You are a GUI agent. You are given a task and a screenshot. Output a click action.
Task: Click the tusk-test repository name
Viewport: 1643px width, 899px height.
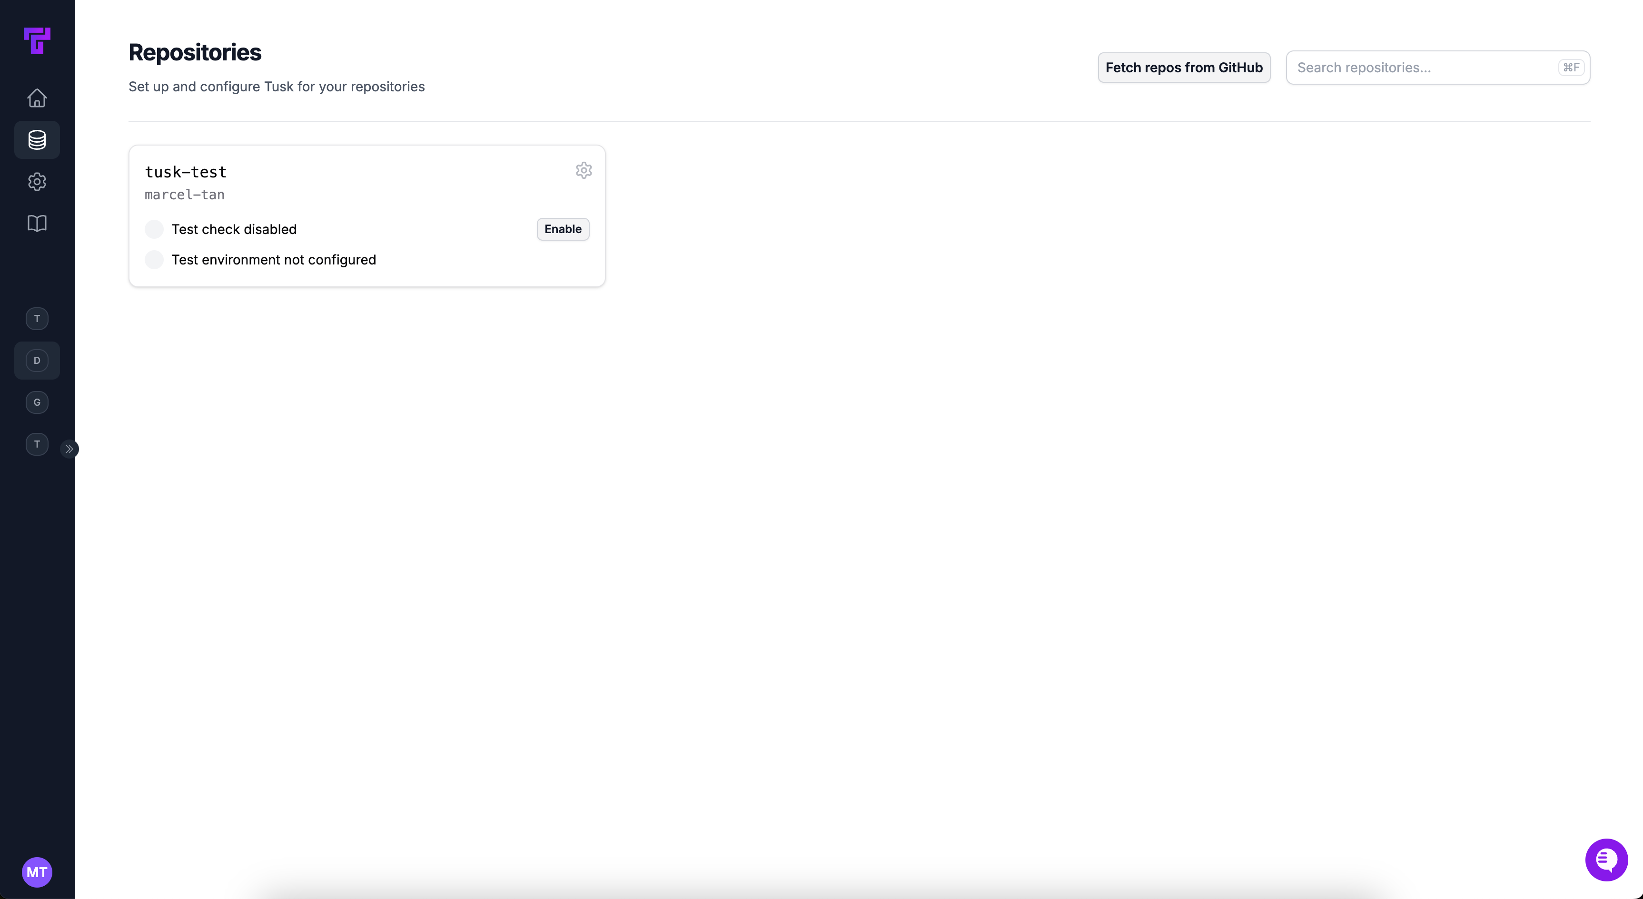[x=186, y=172]
